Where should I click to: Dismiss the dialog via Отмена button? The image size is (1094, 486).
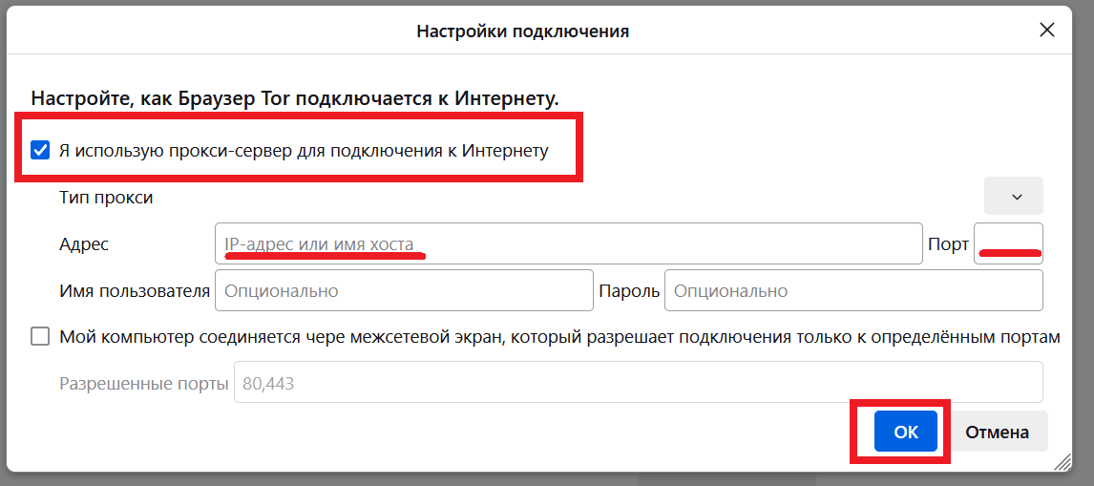(997, 432)
